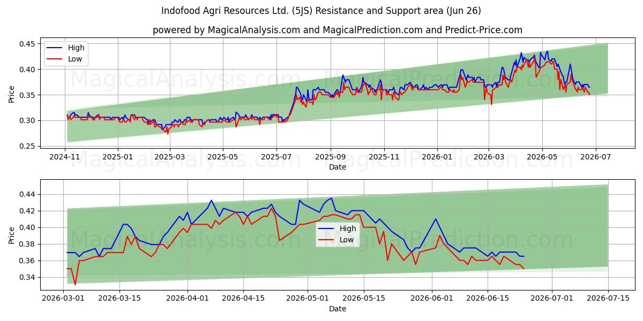Click the bottom chart 'Price' axis label
Image resolution: width=643 pixels, height=321 pixels.
click(12, 235)
